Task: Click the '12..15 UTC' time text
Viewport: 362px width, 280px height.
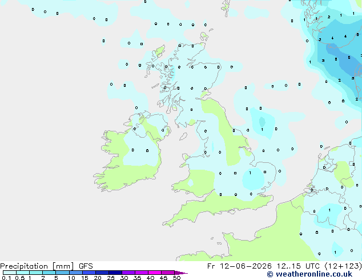Action: click(x=298, y=266)
